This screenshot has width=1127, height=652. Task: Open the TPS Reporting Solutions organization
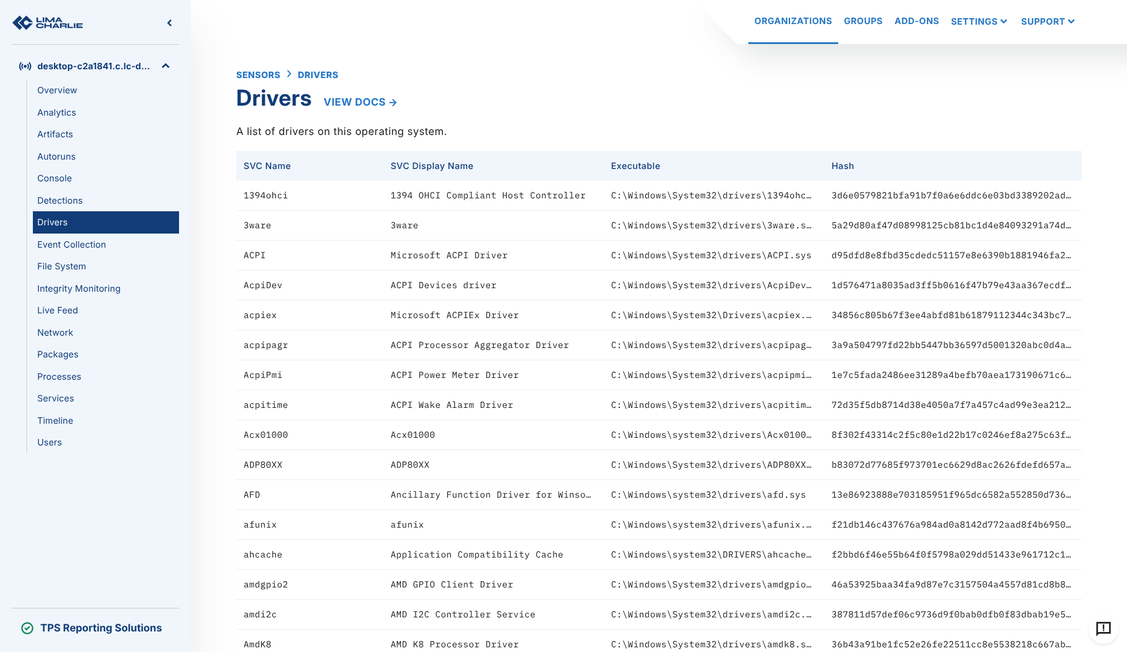(101, 628)
